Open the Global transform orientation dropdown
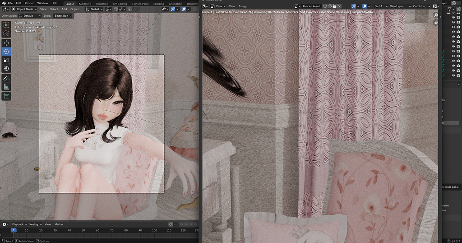This screenshot has height=243, width=462. coord(94,9)
